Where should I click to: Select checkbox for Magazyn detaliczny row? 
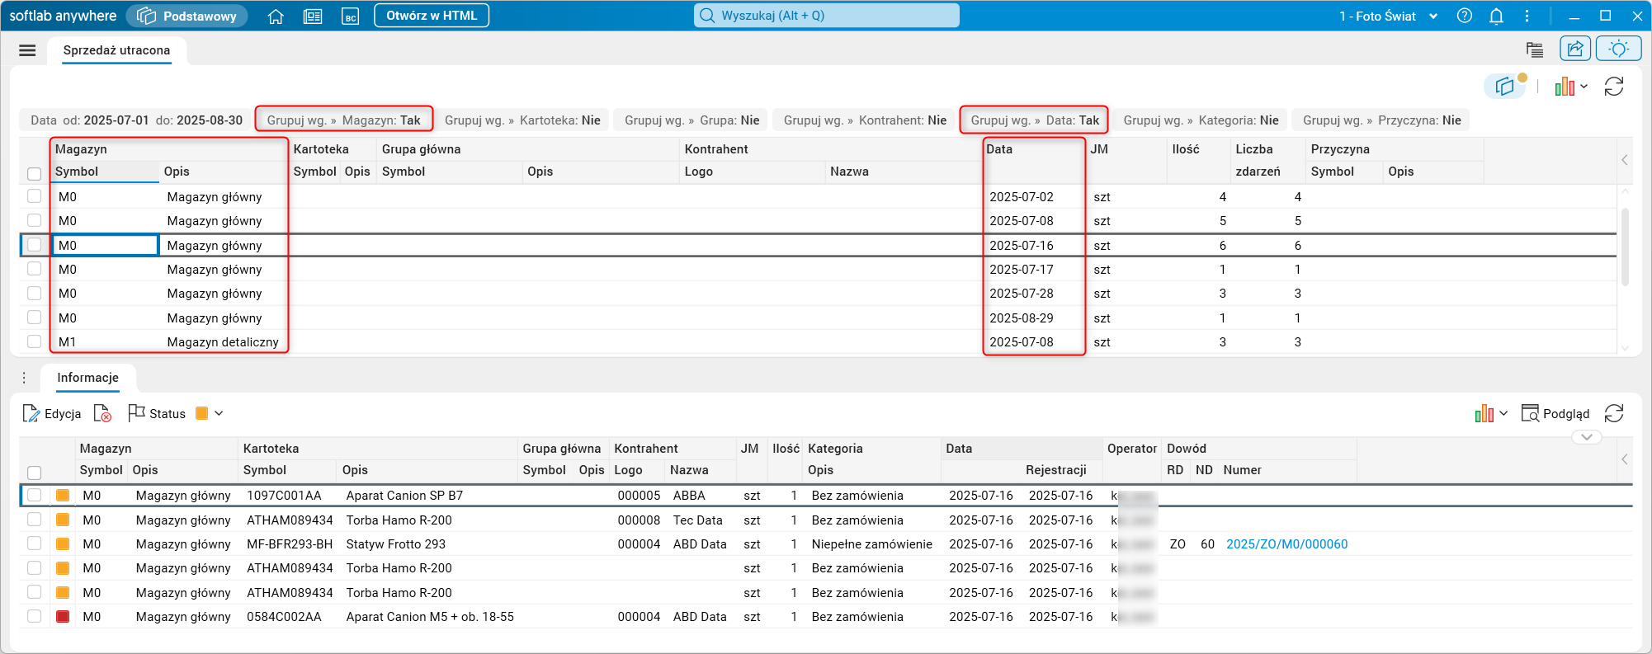pyautogui.click(x=34, y=341)
